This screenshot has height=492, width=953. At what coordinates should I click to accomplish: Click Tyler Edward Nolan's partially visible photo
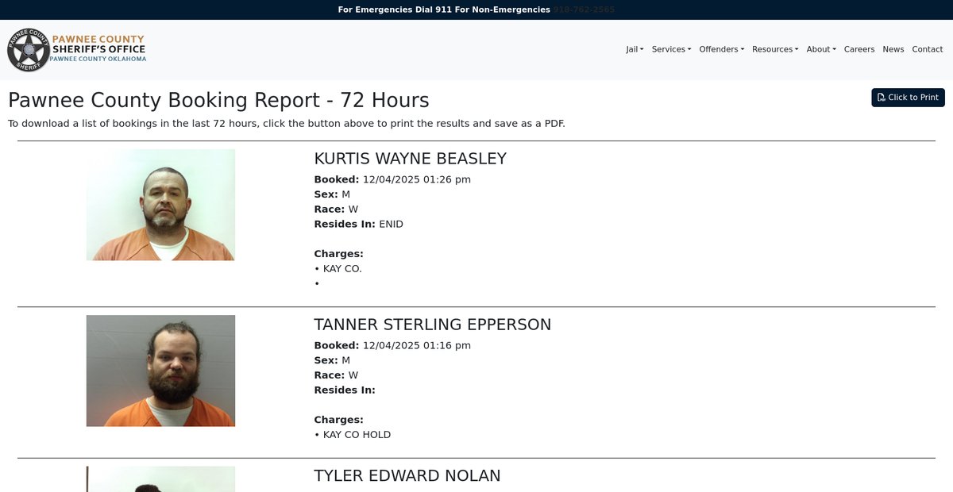click(160, 479)
